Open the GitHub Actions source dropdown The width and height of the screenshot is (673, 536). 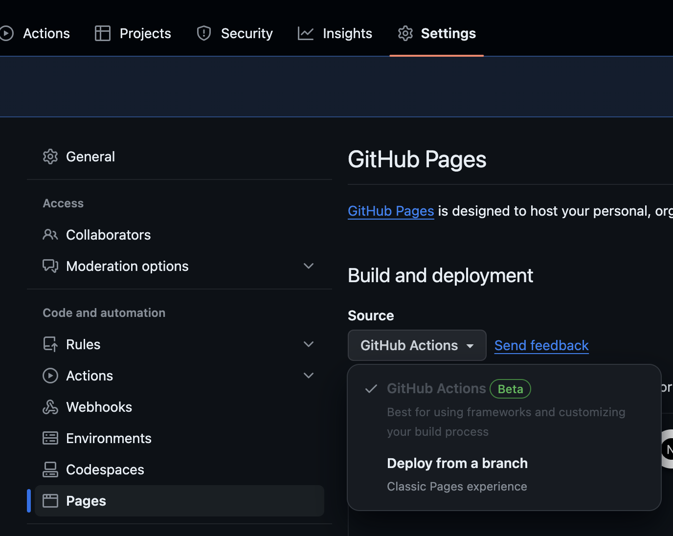pos(417,345)
